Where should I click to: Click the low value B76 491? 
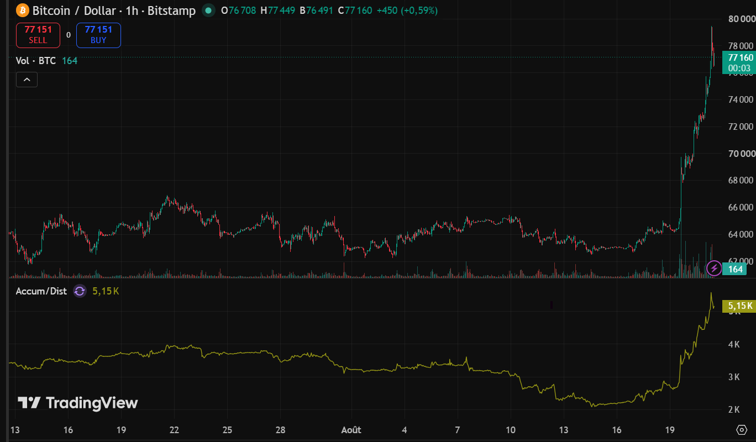[316, 10]
